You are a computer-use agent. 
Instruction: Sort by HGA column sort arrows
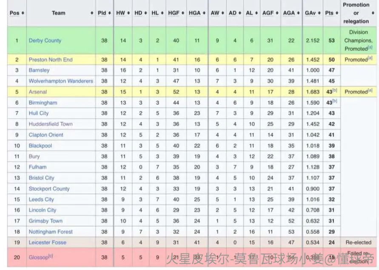pos(204,13)
